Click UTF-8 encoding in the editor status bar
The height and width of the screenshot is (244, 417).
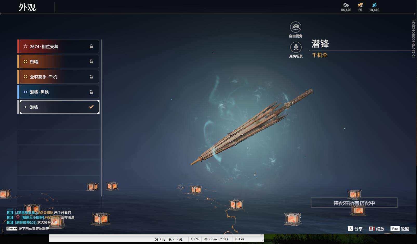(239, 239)
